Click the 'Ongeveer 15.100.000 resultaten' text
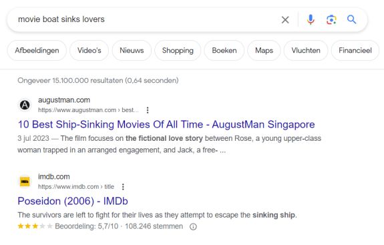Screen dimensions: 384x245 [x=98, y=80]
